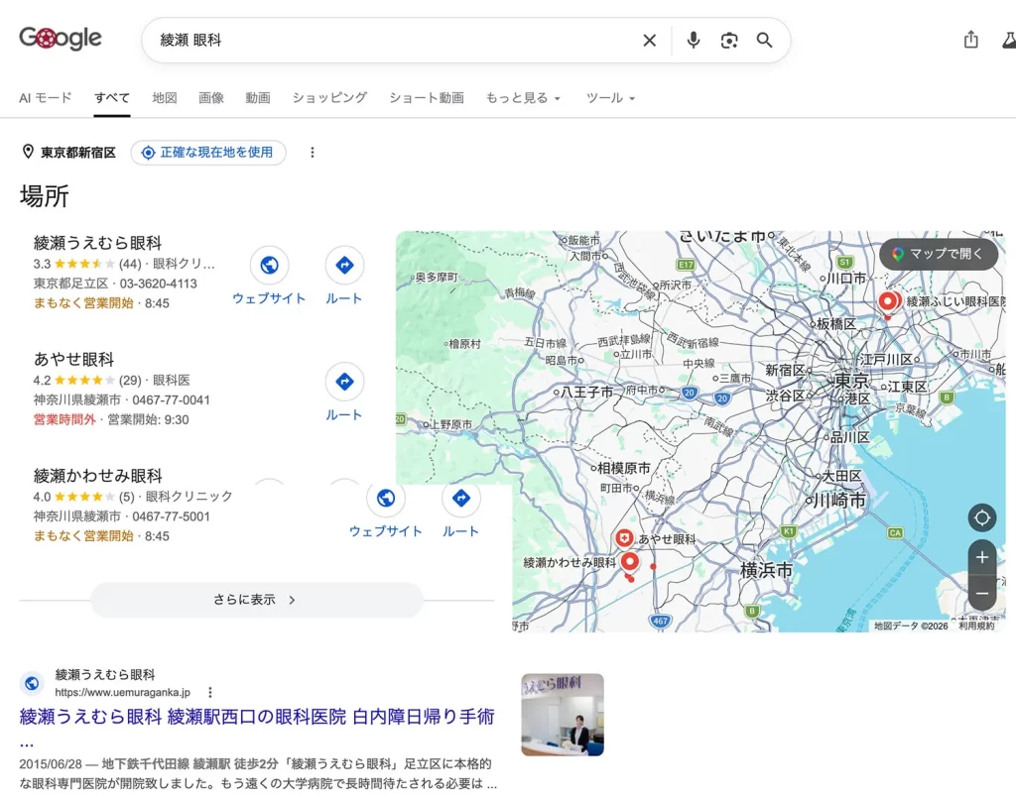Open 綾瀬うえむら眼科 place listing
The image size is (1016, 799).
[98, 243]
